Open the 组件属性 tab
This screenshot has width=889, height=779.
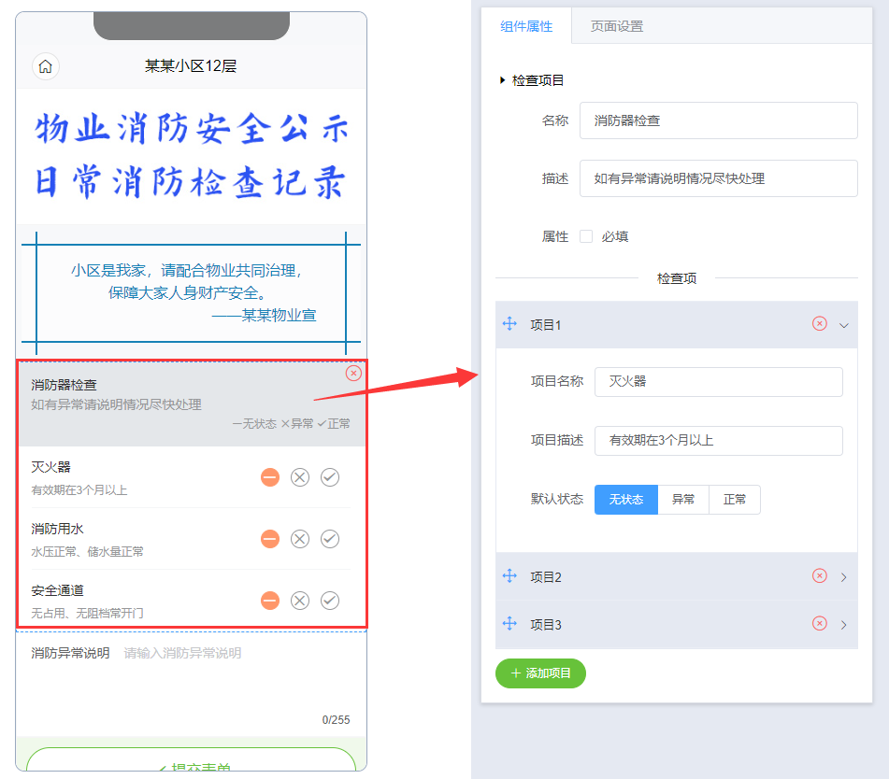pos(526,26)
